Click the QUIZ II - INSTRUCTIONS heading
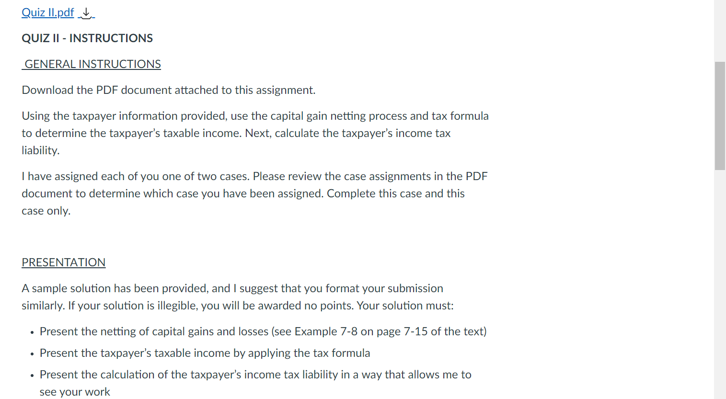This screenshot has width=726, height=399. click(87, 38)
